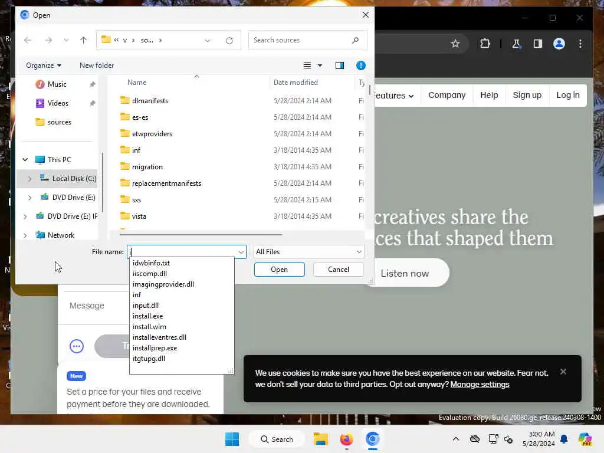Screen dimensions: 604x453
Task: Open Manage settings cookie link
Action: [480, 385]
